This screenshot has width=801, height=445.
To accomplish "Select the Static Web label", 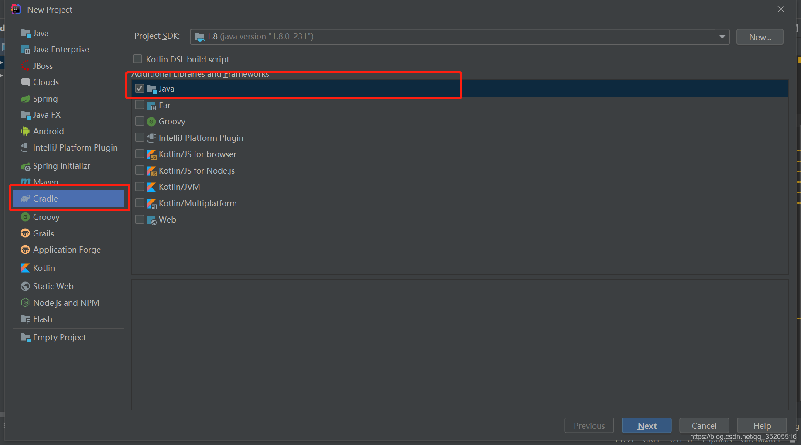I will [53, 286].
